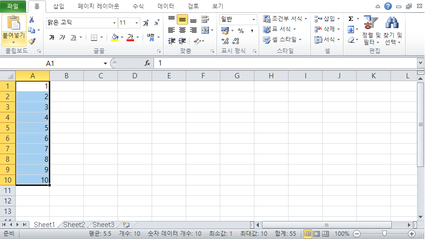Switch to the 수식 tab
This screenshot has height=239, width=425.
click(x=138, y=6)
